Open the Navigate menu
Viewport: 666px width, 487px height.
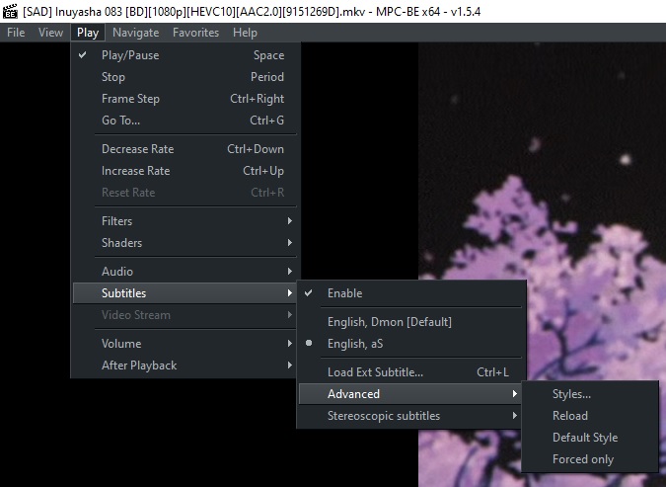tap(135, 33)
